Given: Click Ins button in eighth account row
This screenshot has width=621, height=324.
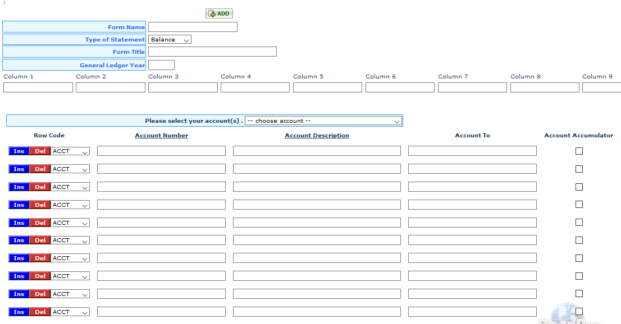Looking at the screenshot, I should click(x=19, y=276).
